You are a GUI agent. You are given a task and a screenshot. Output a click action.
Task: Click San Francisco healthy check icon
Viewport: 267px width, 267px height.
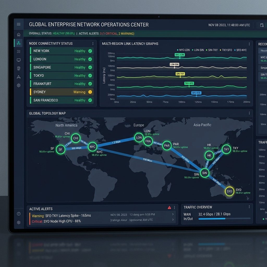coord(90,100)
